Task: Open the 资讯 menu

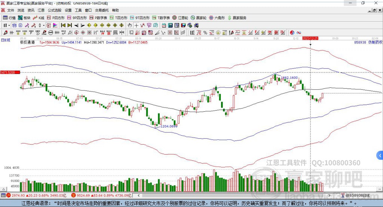Action: pos(31,10)
